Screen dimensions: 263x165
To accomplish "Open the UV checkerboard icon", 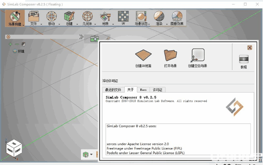I will click(x=123, y=16).
